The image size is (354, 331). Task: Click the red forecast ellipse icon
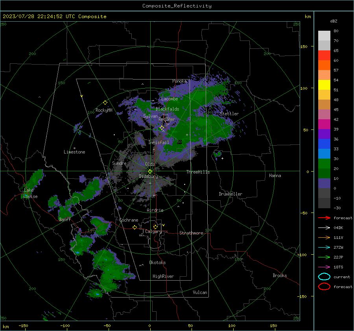point(324,287)
